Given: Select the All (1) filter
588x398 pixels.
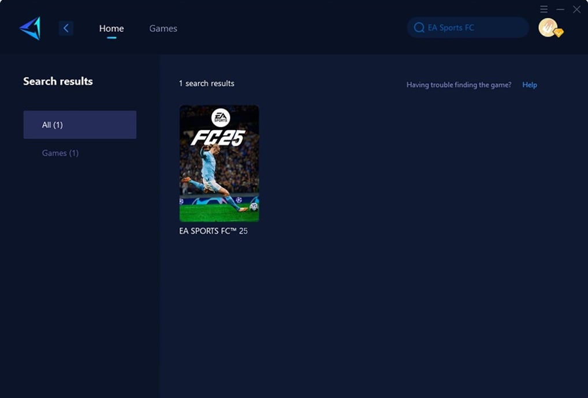Looking at the screenshot, I should click(x=80, y=124).
